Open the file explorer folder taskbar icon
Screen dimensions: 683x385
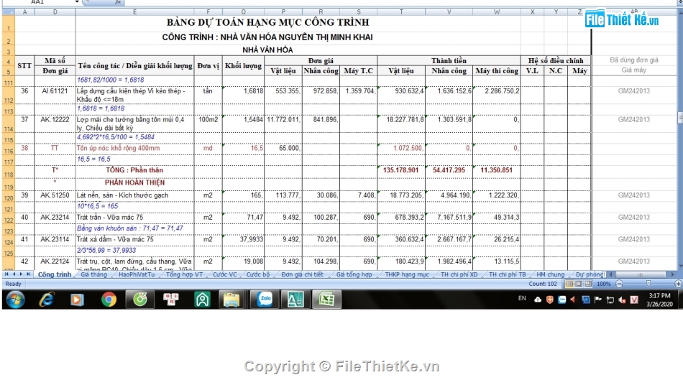tap(232, 300)
